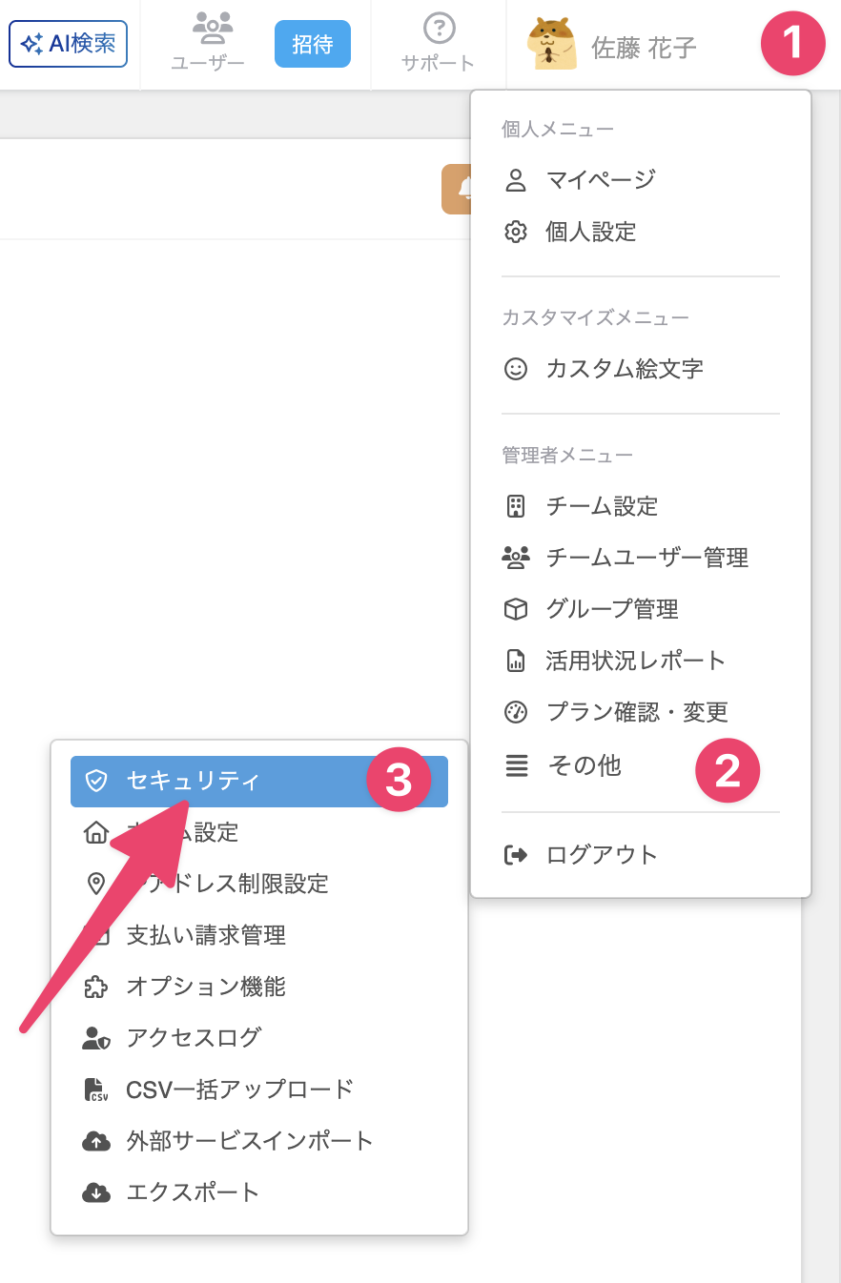841x1283 pixels.
Task: Open the 佐藤 花子 user menu
Action: tap(645, 48)
